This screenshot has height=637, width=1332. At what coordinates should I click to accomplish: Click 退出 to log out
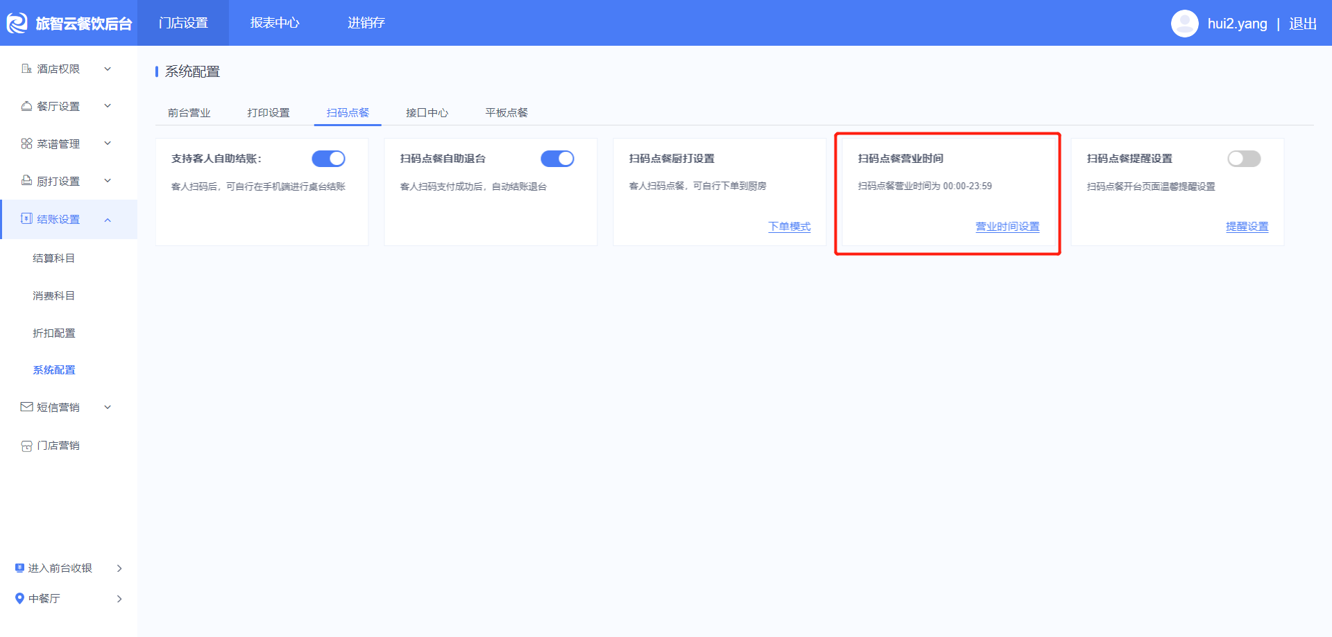pyautogui.click(x=1303, y=24)
